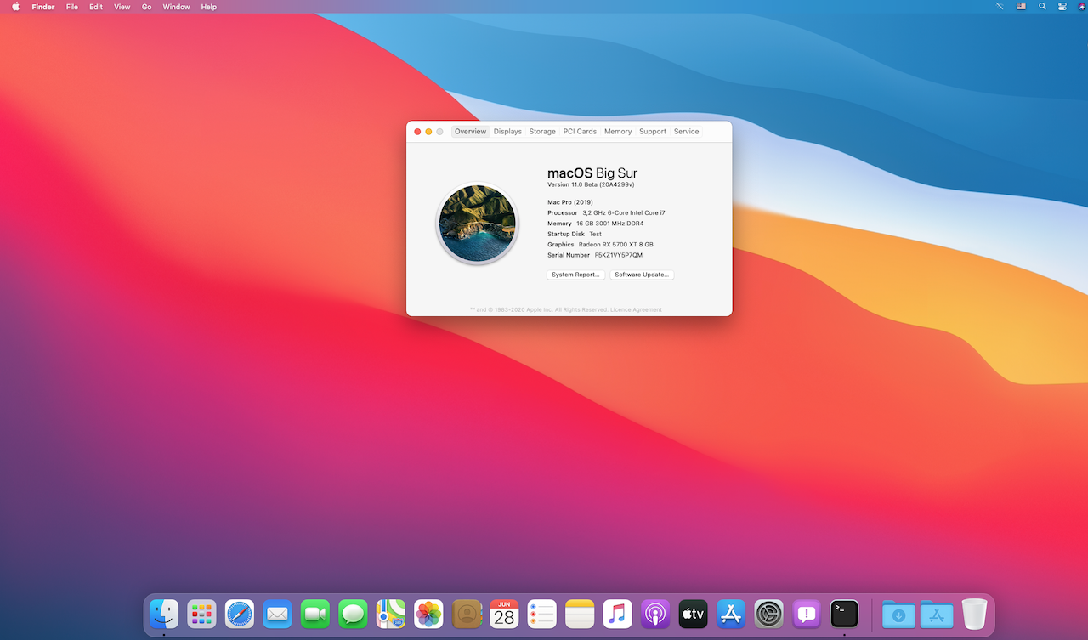The height and width of the screenshot is (640, 1088).
Task: Click the Big Sur artwork image
Action: 477,224
